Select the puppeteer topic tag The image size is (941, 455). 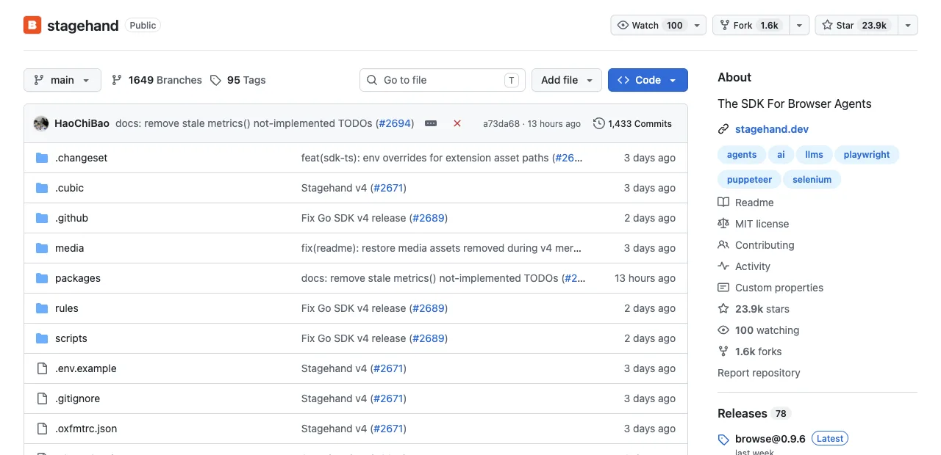749,179
